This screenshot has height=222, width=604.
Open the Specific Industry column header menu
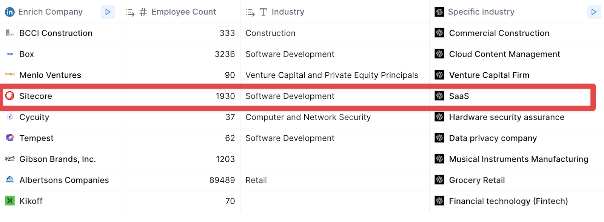point(481,12)
